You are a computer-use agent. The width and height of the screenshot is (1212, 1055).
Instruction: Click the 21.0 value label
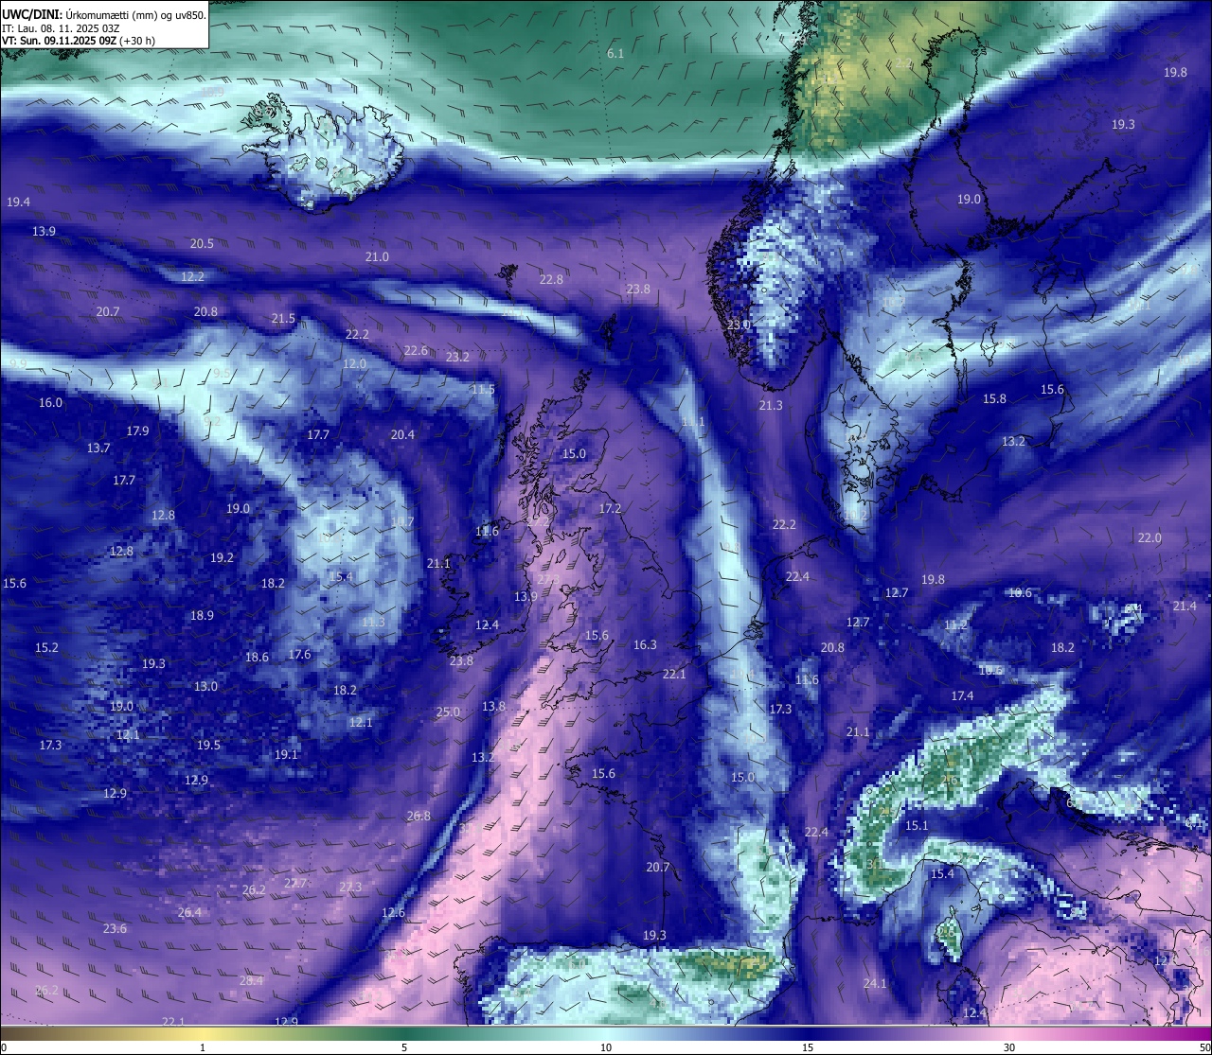pyautogui.click(x=377, y=257)
